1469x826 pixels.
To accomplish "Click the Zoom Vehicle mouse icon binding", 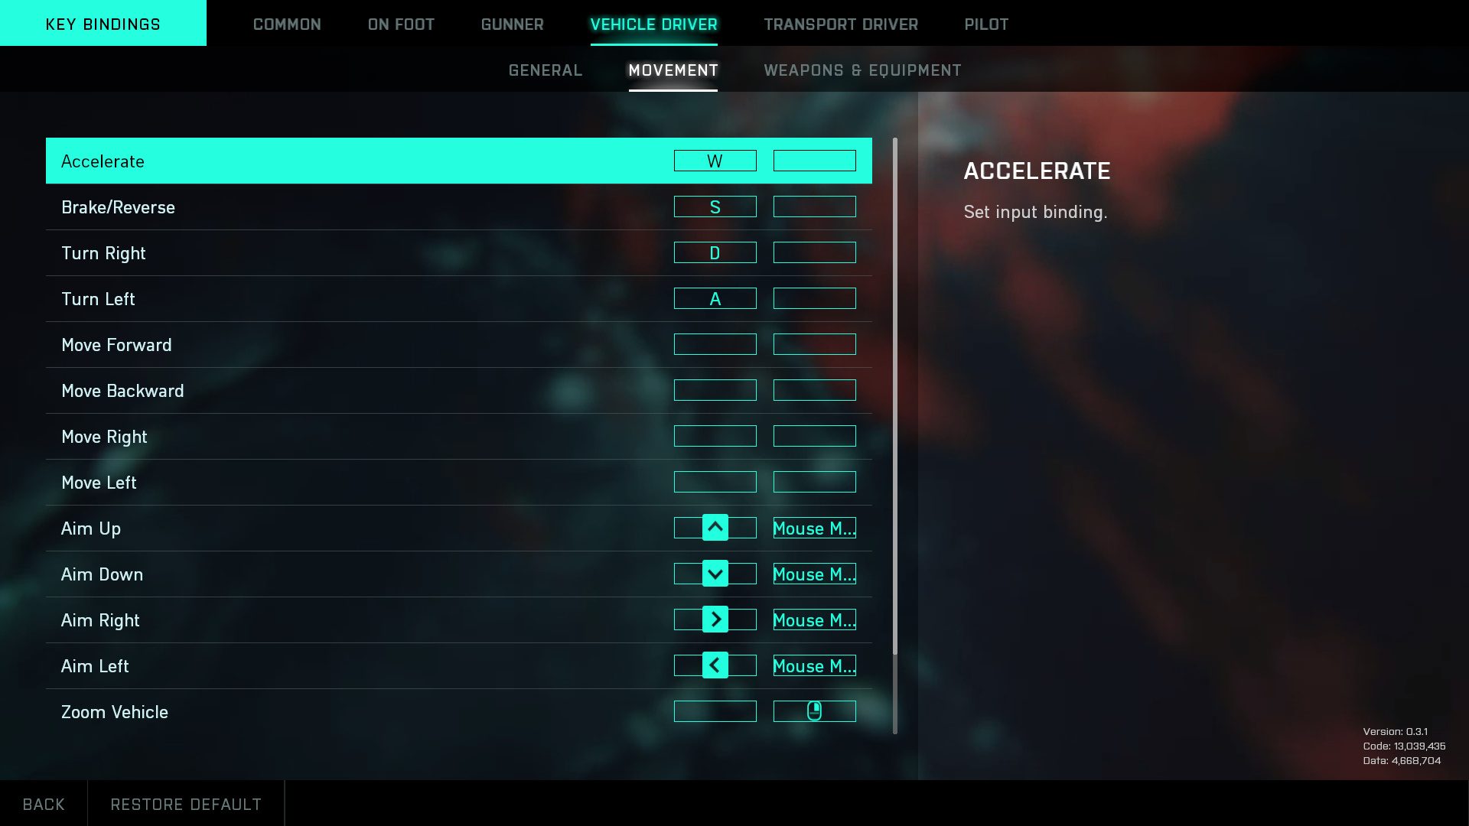I will 814,711.
